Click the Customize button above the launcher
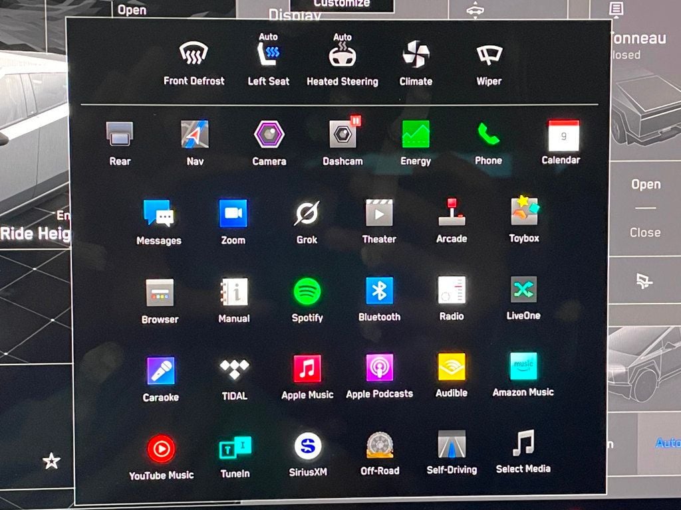681x510 pixels. (342, 5)
